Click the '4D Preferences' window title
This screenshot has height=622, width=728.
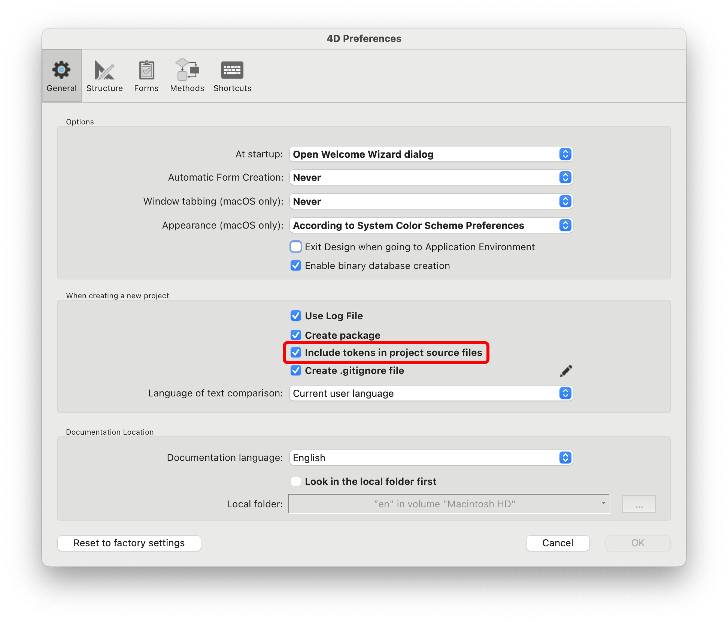364,39
